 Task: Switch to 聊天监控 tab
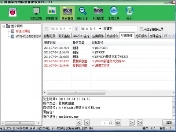click(x=64, y=36)
